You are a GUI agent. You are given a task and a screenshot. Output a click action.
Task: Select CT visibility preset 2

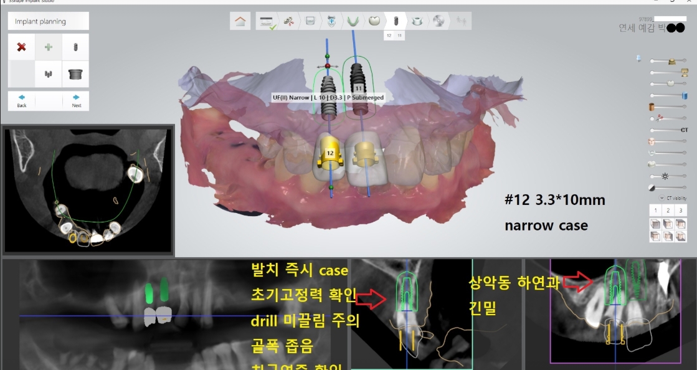pos(668,211)
